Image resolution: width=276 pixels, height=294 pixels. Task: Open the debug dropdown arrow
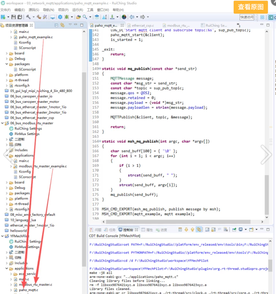coord(72,17)
